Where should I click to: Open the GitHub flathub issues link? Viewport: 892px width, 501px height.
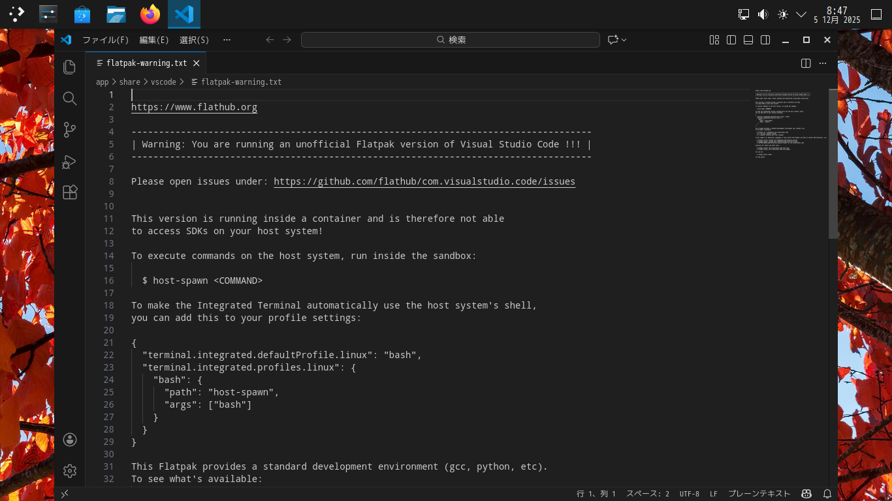pos(424,181)
